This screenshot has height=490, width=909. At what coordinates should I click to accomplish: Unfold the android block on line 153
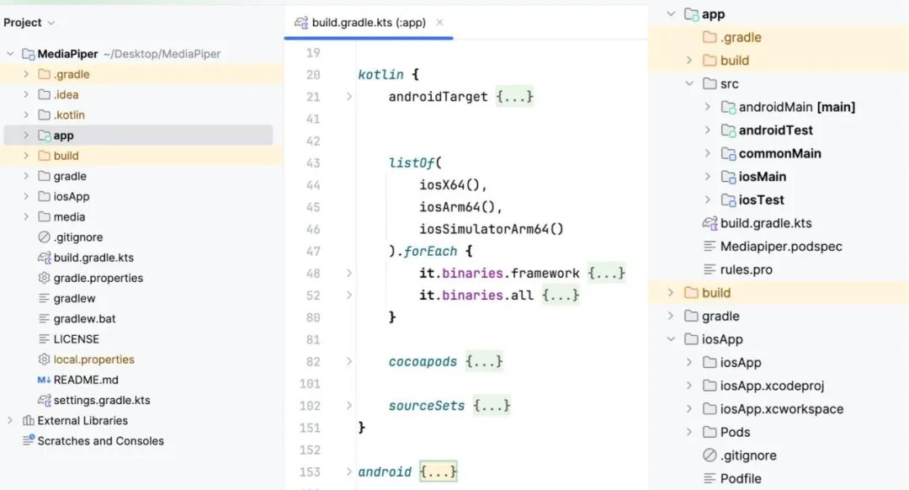click(349, 471)
